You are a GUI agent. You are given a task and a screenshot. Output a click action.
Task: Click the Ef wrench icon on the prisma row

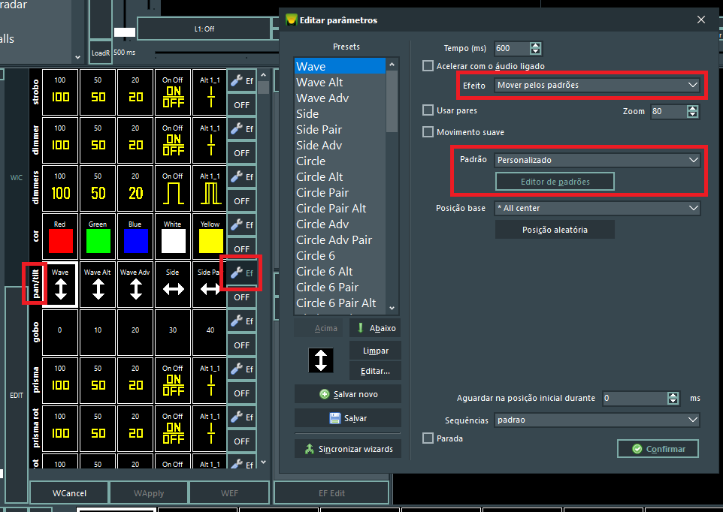tap(242, 369)
